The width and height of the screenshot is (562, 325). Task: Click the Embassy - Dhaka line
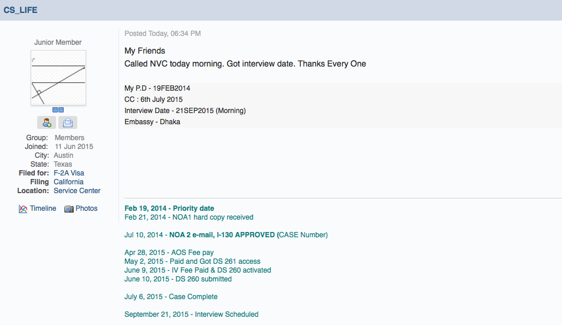click(152, 122)
